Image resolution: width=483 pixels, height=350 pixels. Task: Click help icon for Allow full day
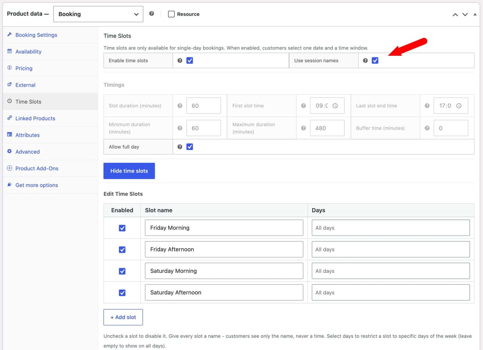[x=180, y=147]
